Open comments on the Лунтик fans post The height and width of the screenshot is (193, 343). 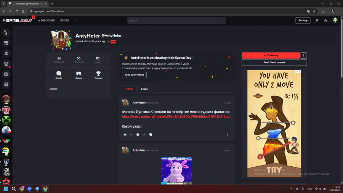(138, 135)
